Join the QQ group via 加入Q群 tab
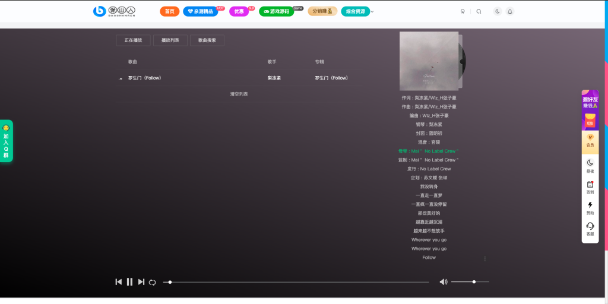Screen dimensions: 608x304 (6, 141)
